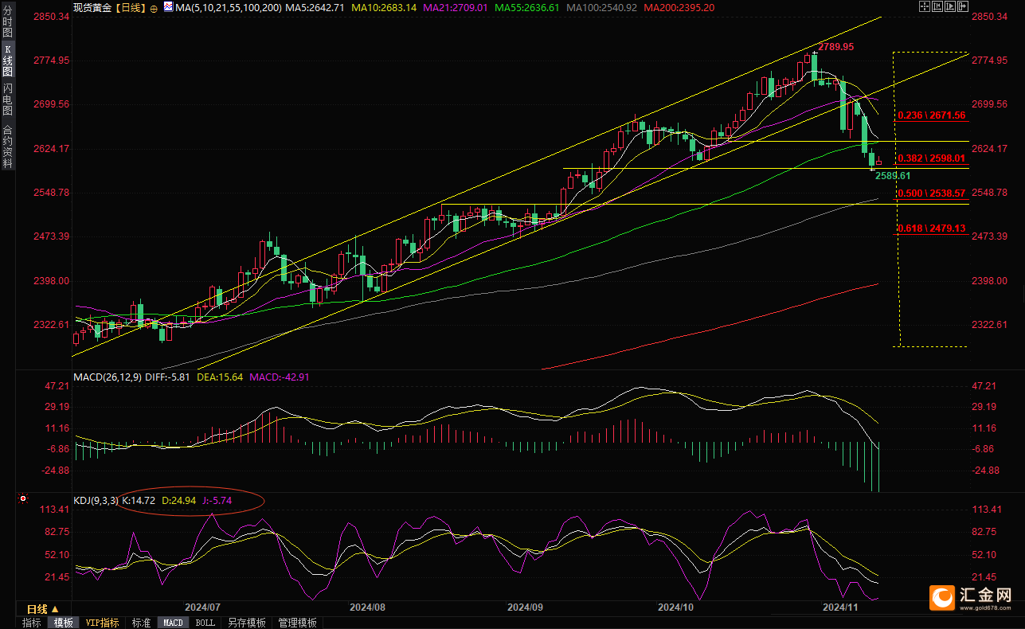Screen dimensions: 1025x629
Task: Click the 2024/08 date marker
Action: tap(367, 607)
